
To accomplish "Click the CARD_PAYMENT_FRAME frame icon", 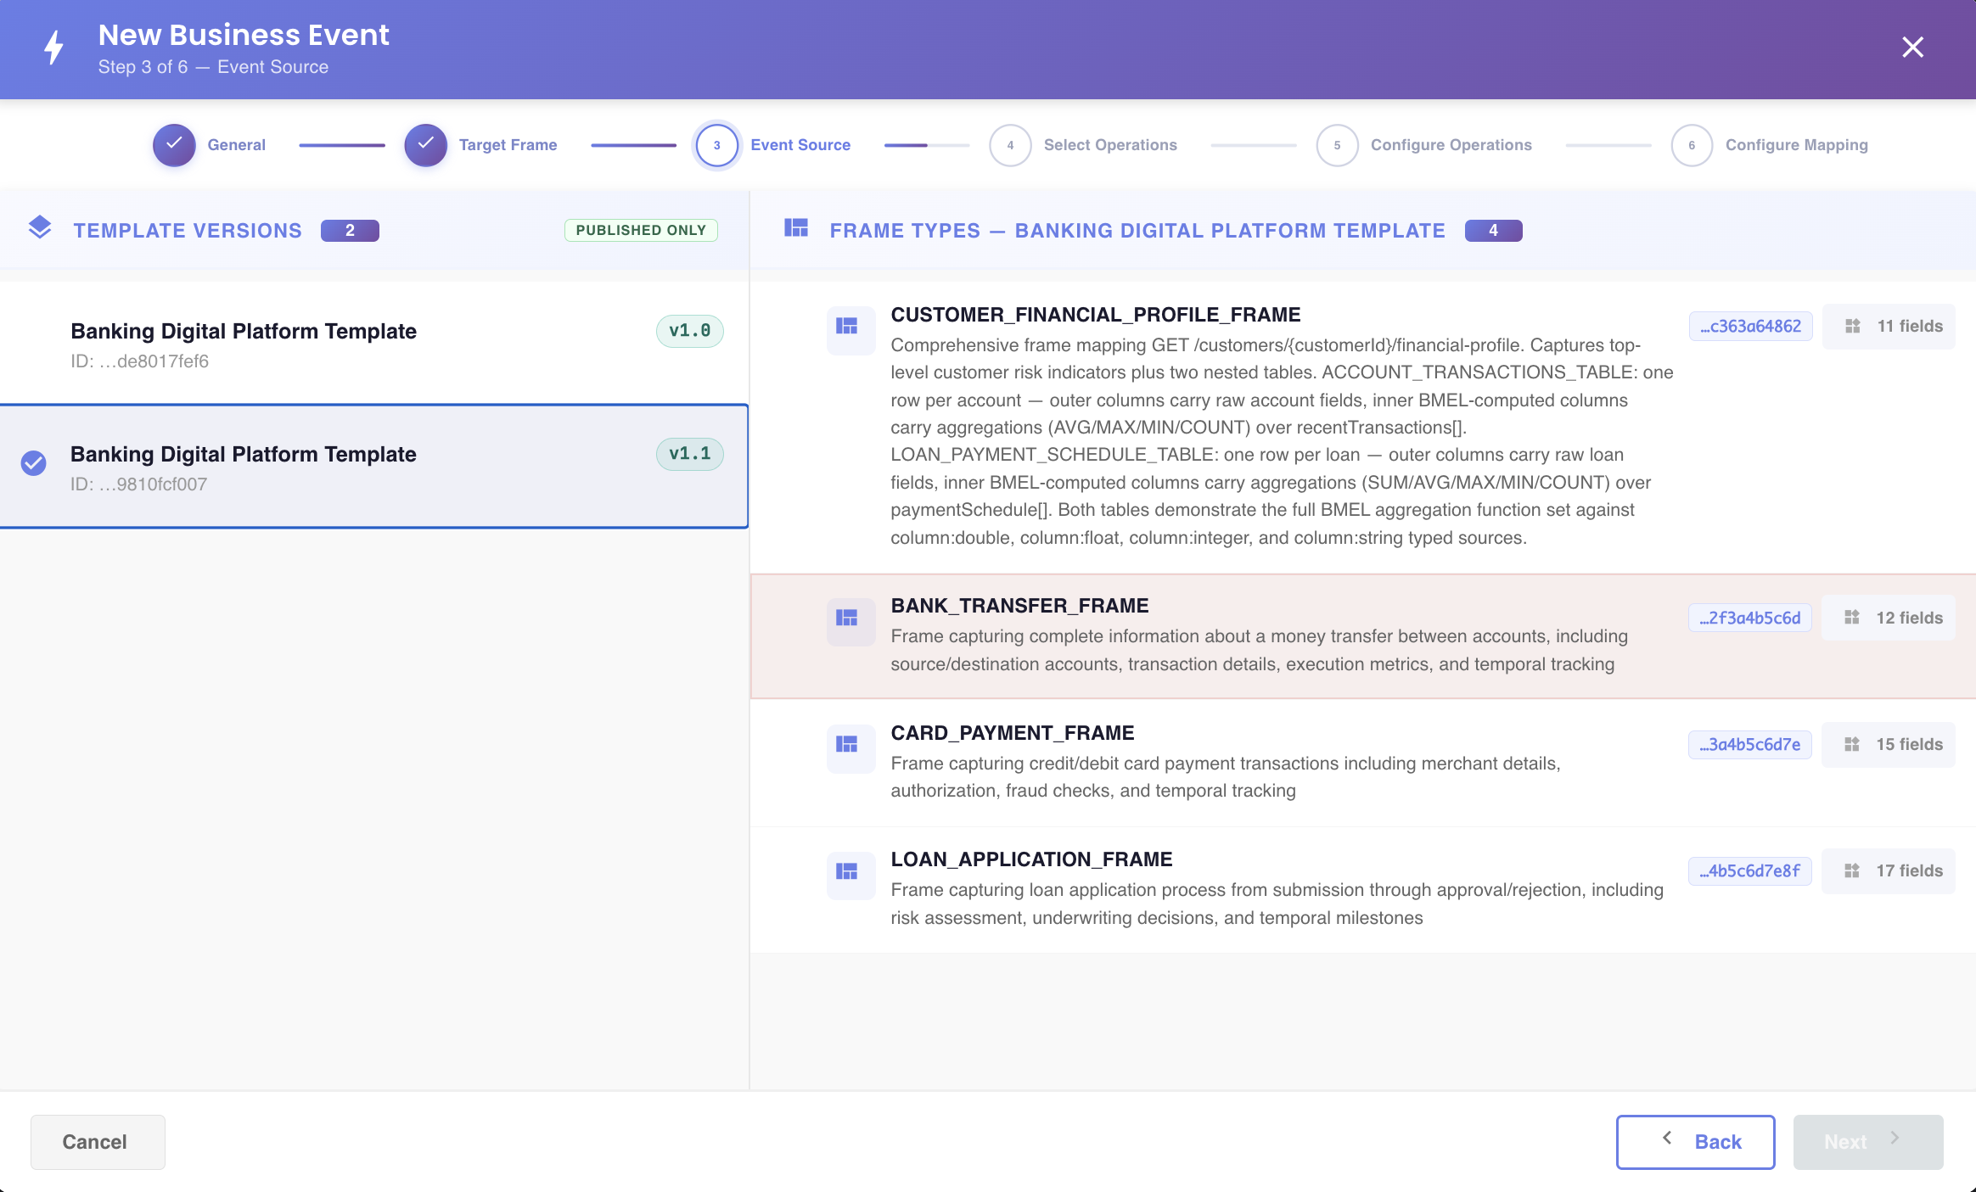I will 850,746.
